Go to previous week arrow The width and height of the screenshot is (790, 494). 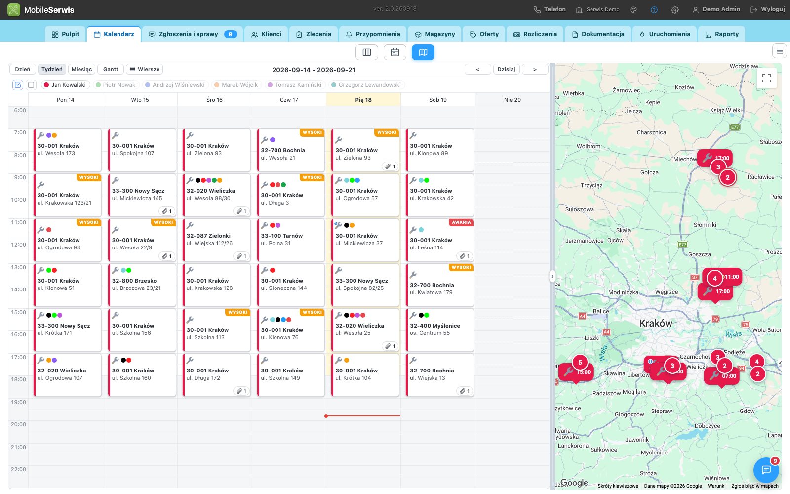[x=477, y=69]
